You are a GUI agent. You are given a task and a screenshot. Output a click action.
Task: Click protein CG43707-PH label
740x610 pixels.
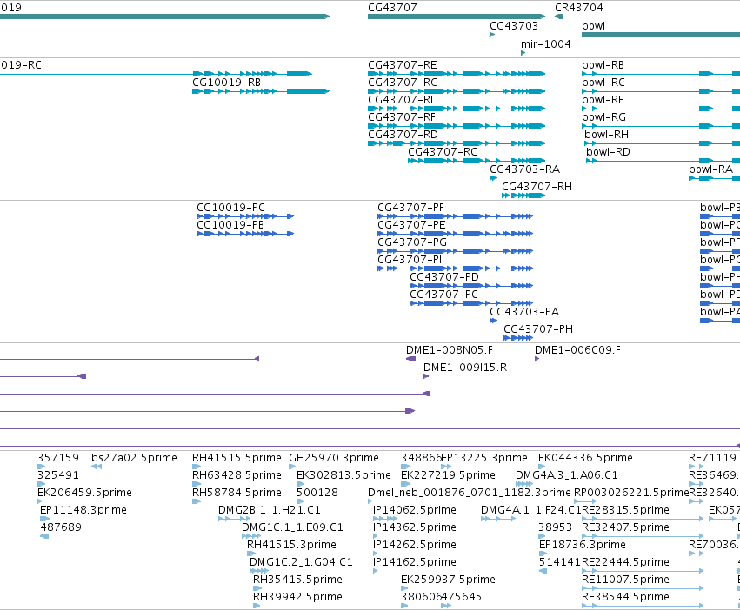point(538,329)
